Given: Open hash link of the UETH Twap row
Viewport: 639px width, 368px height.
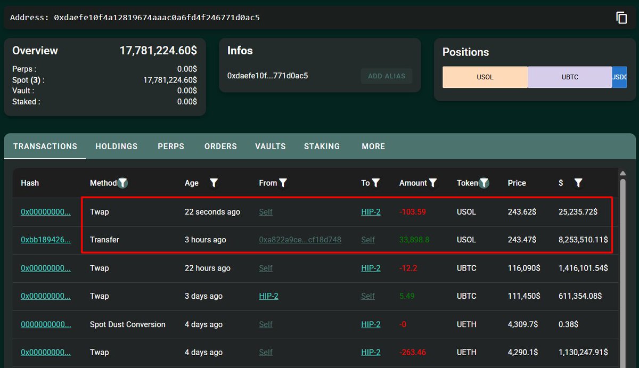Looking at the screenshot, I should pos(46,352).
